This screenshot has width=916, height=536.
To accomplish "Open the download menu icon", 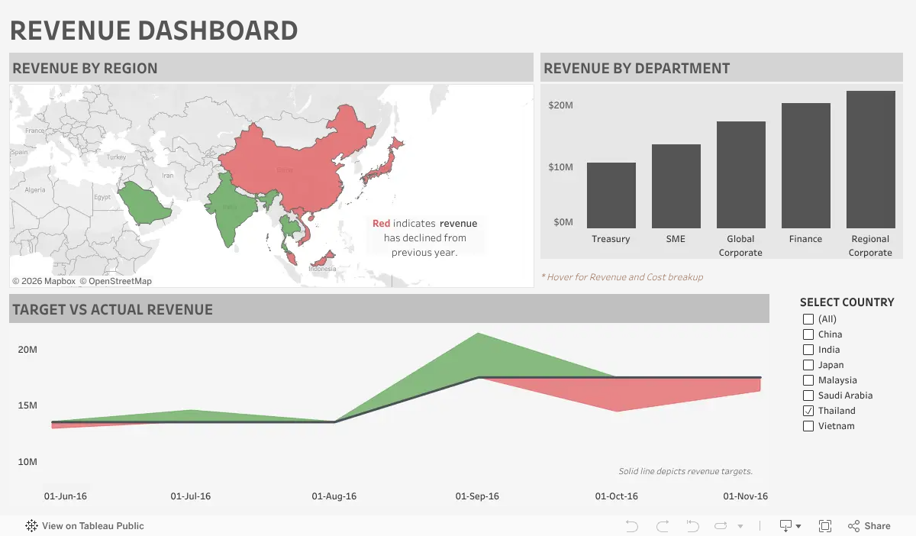I will (785, 526).
